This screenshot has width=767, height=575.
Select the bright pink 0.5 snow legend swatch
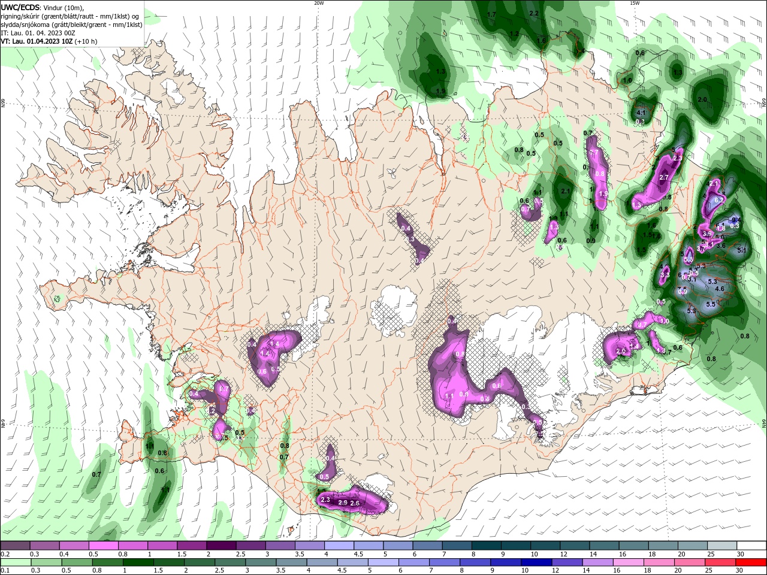(103, 546)
